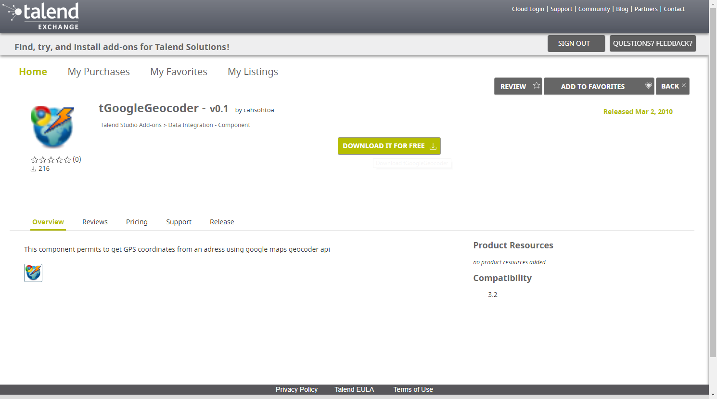
Task: Click the star icon inside the Review button
Action: coord(536,86)
